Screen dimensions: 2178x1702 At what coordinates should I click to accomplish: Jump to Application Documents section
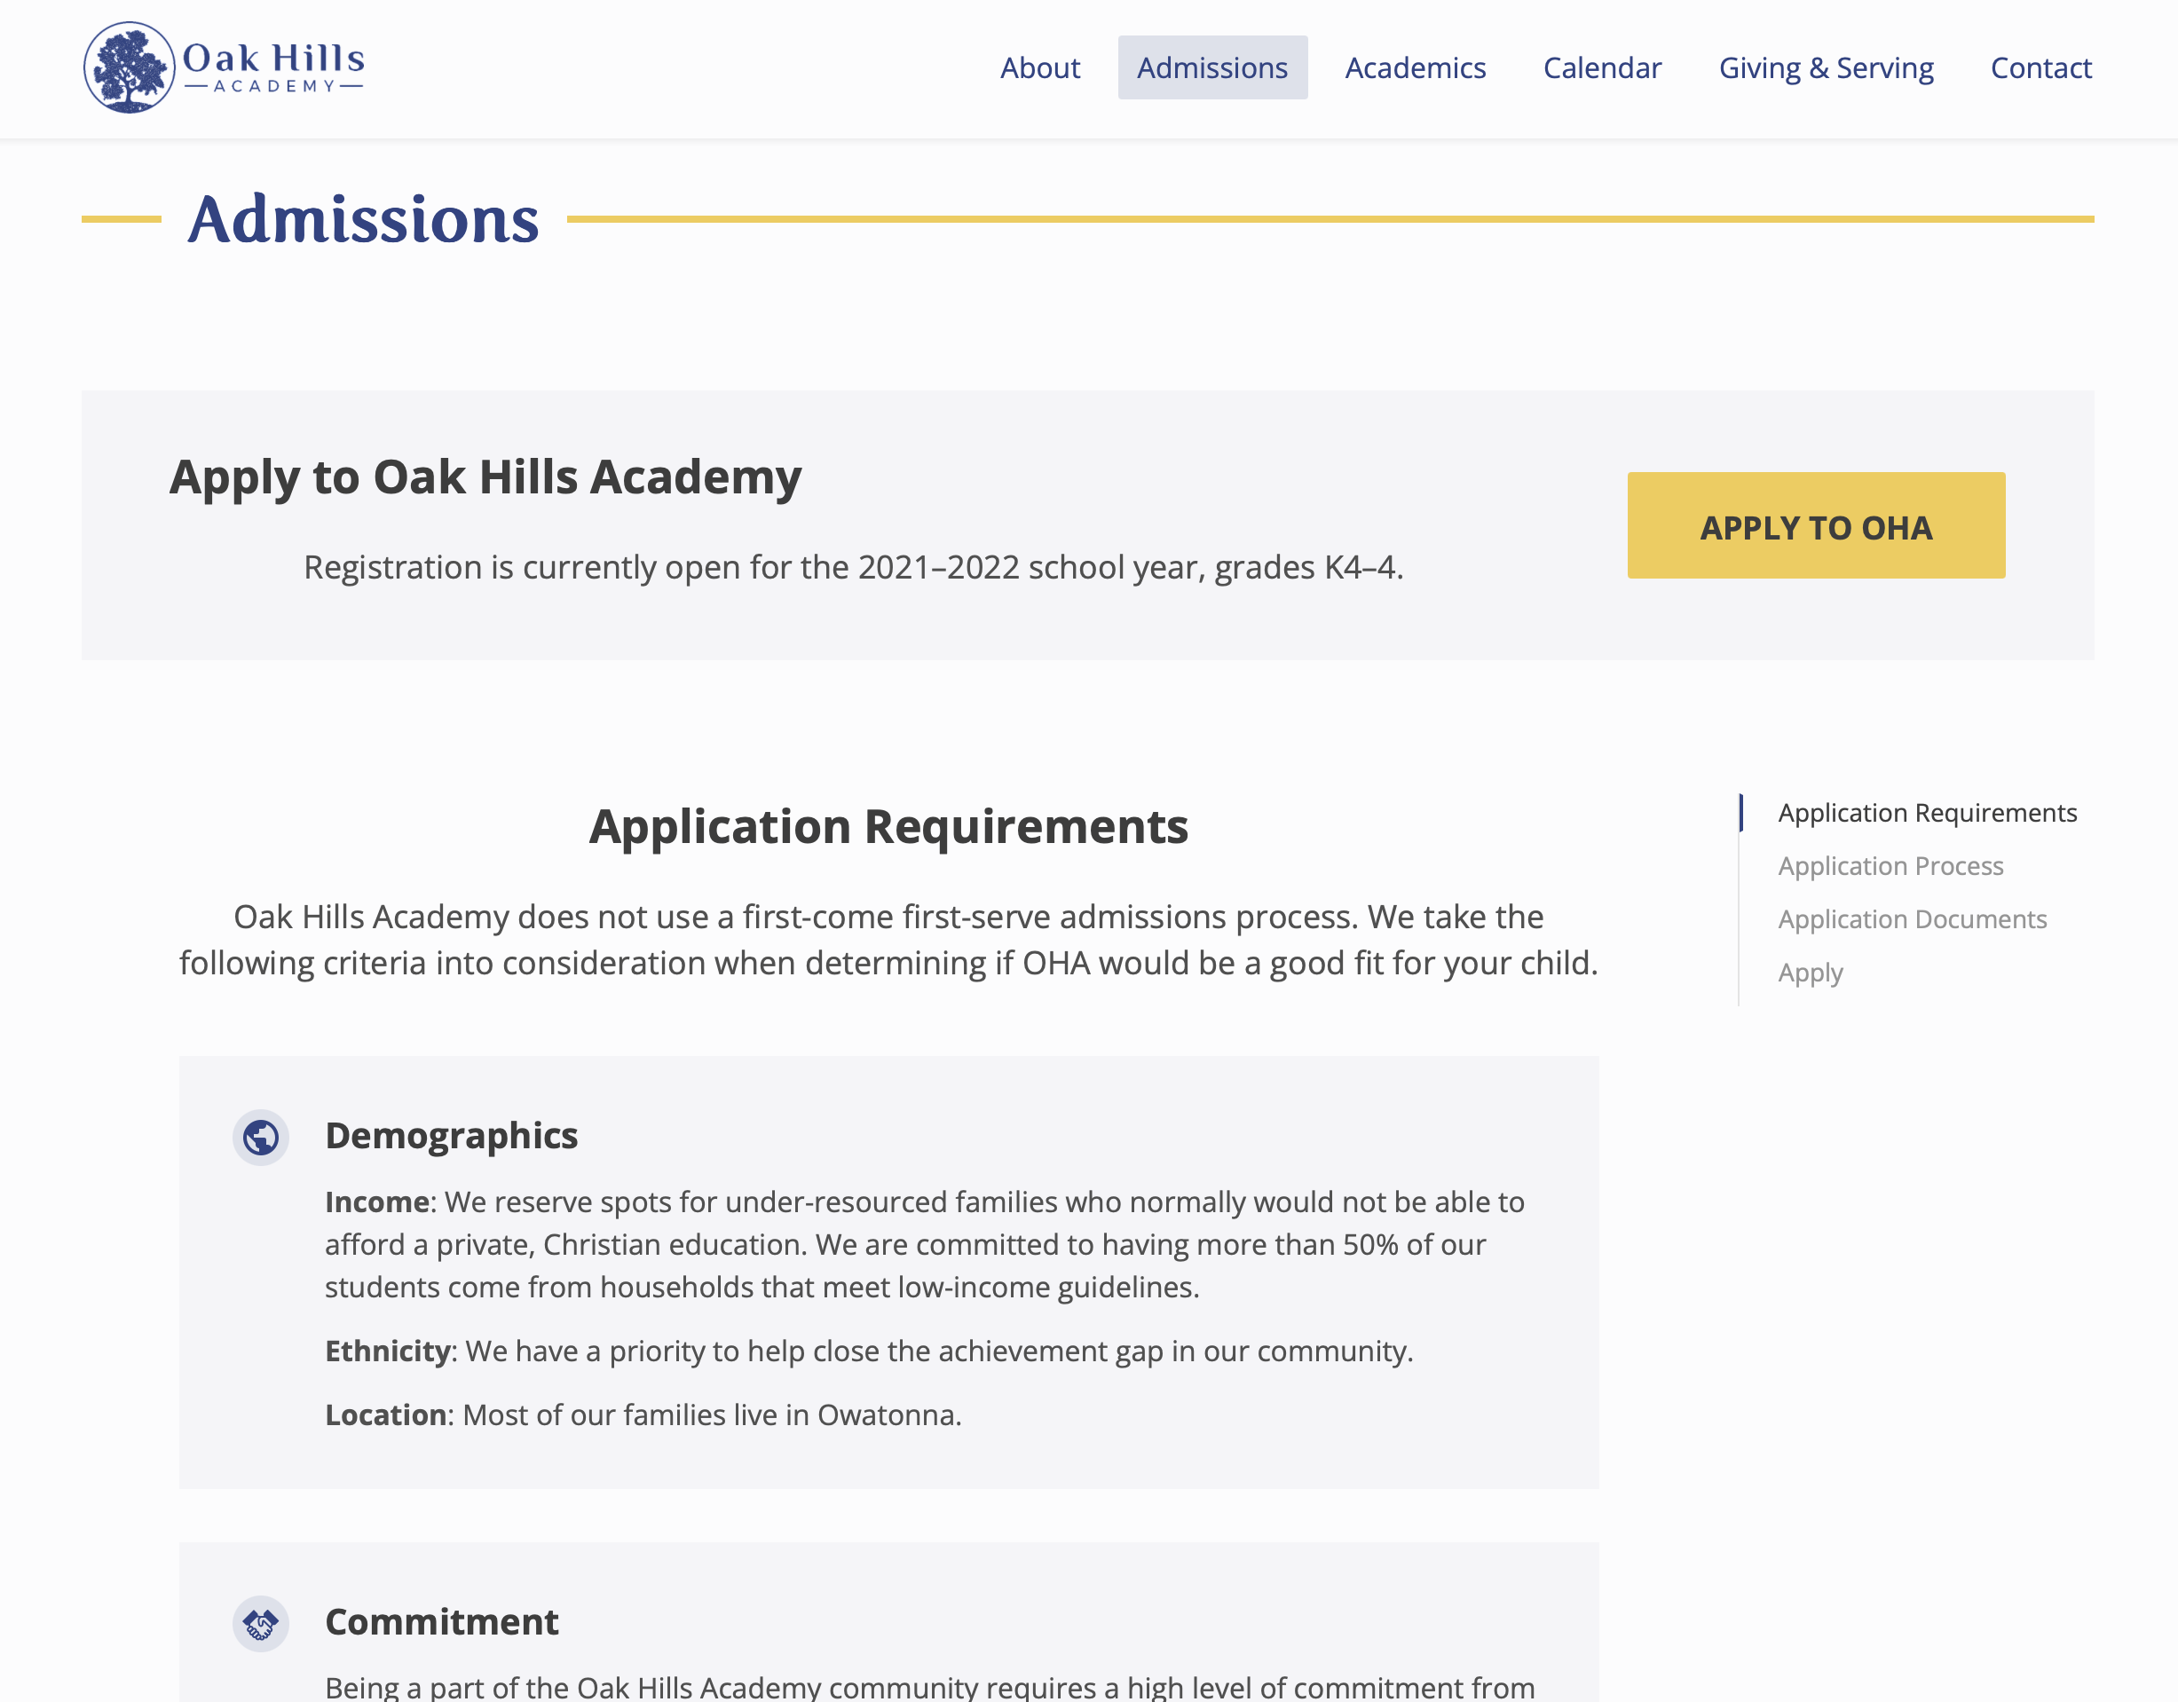pos(1912,919)
